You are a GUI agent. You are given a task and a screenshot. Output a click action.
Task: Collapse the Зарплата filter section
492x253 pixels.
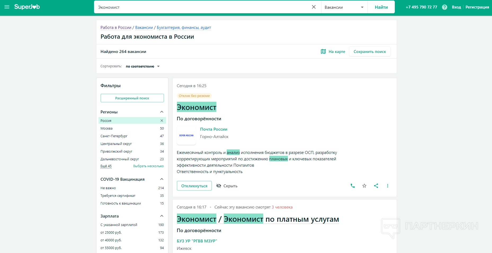click(x=162, y=216)
